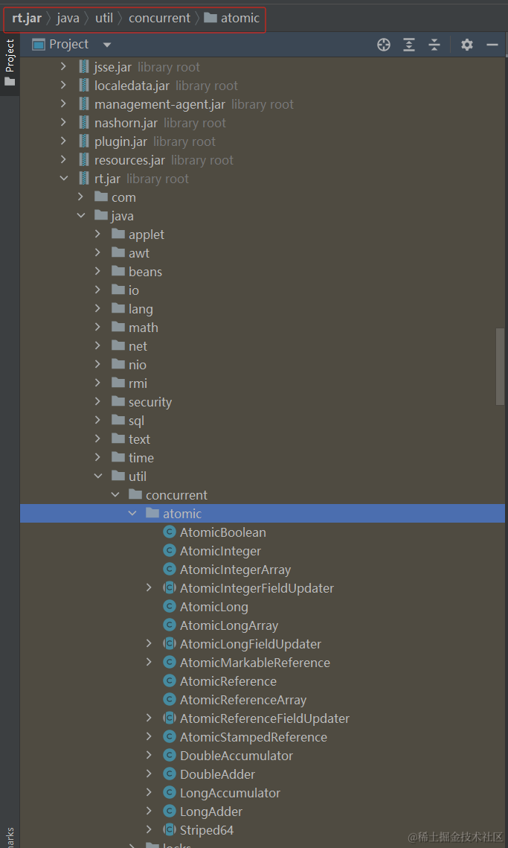Select util in the breadcrumb bar
The height and width of the screenshot is (848, 508).
coord(104,19)
